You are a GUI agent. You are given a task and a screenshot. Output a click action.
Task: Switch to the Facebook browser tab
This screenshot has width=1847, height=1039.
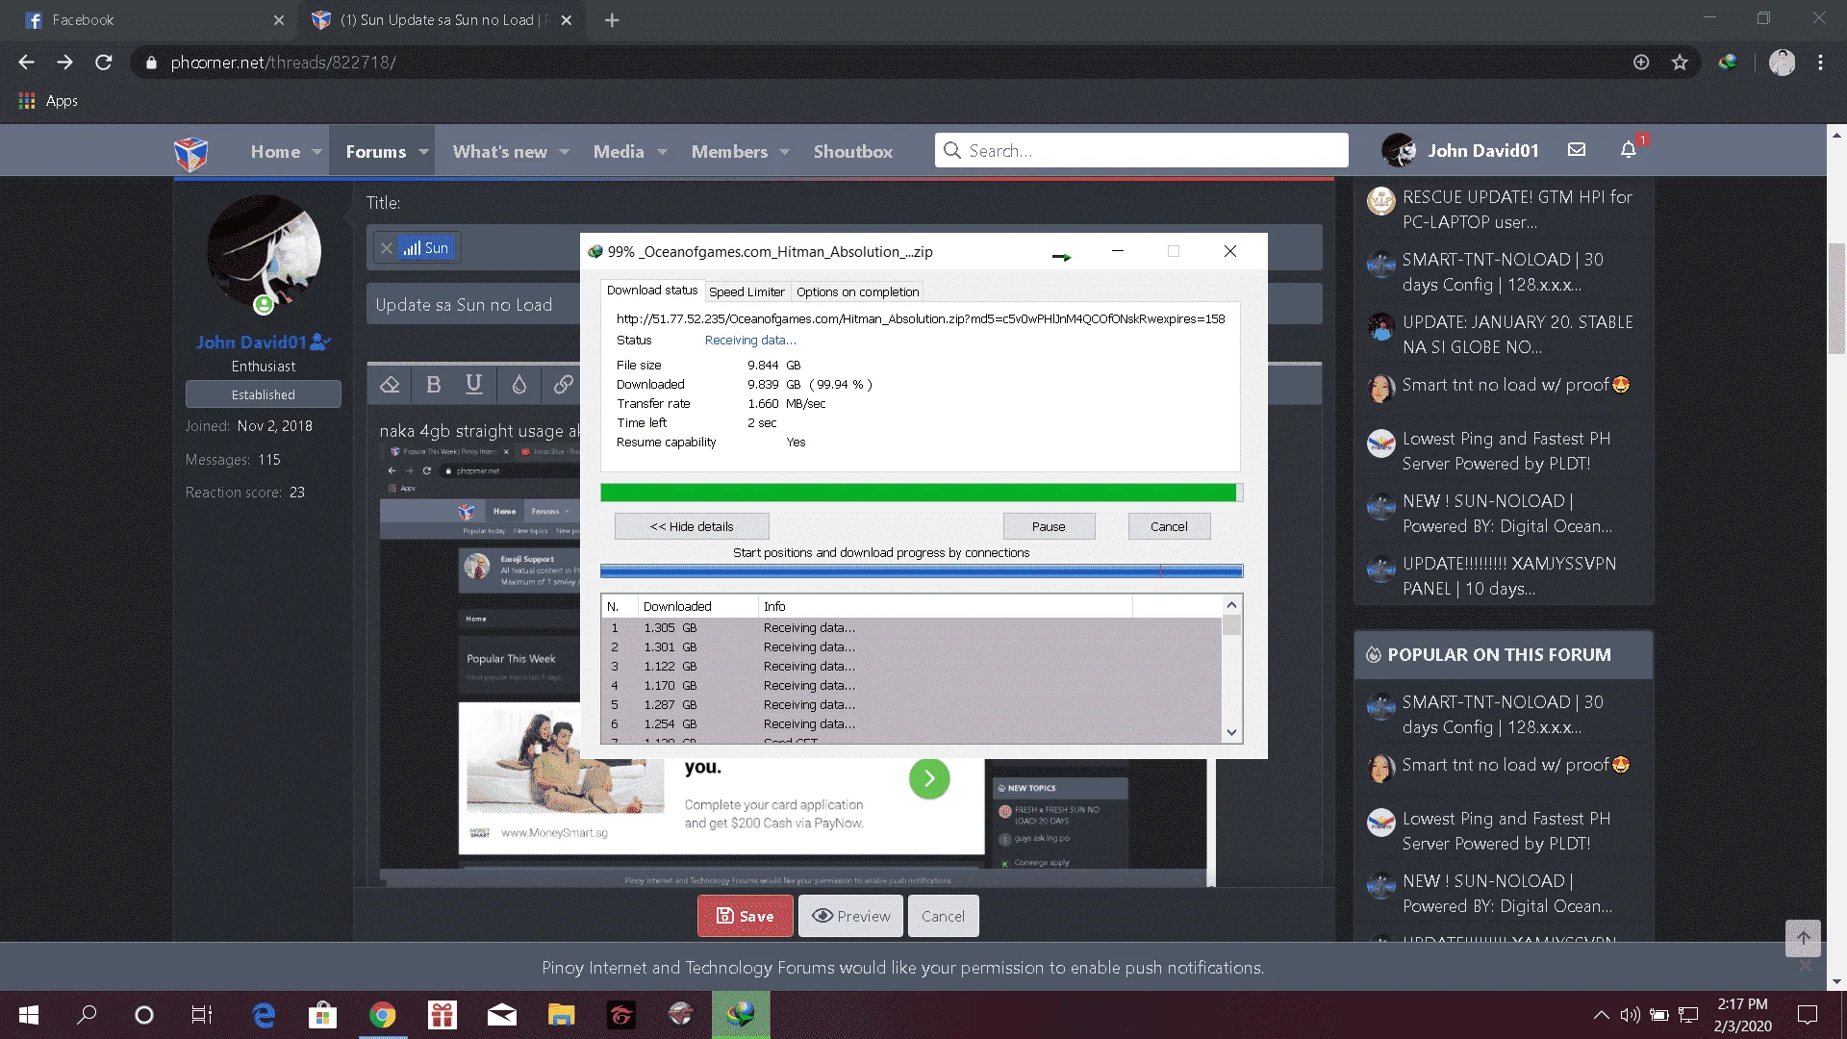tap(154, 20)
